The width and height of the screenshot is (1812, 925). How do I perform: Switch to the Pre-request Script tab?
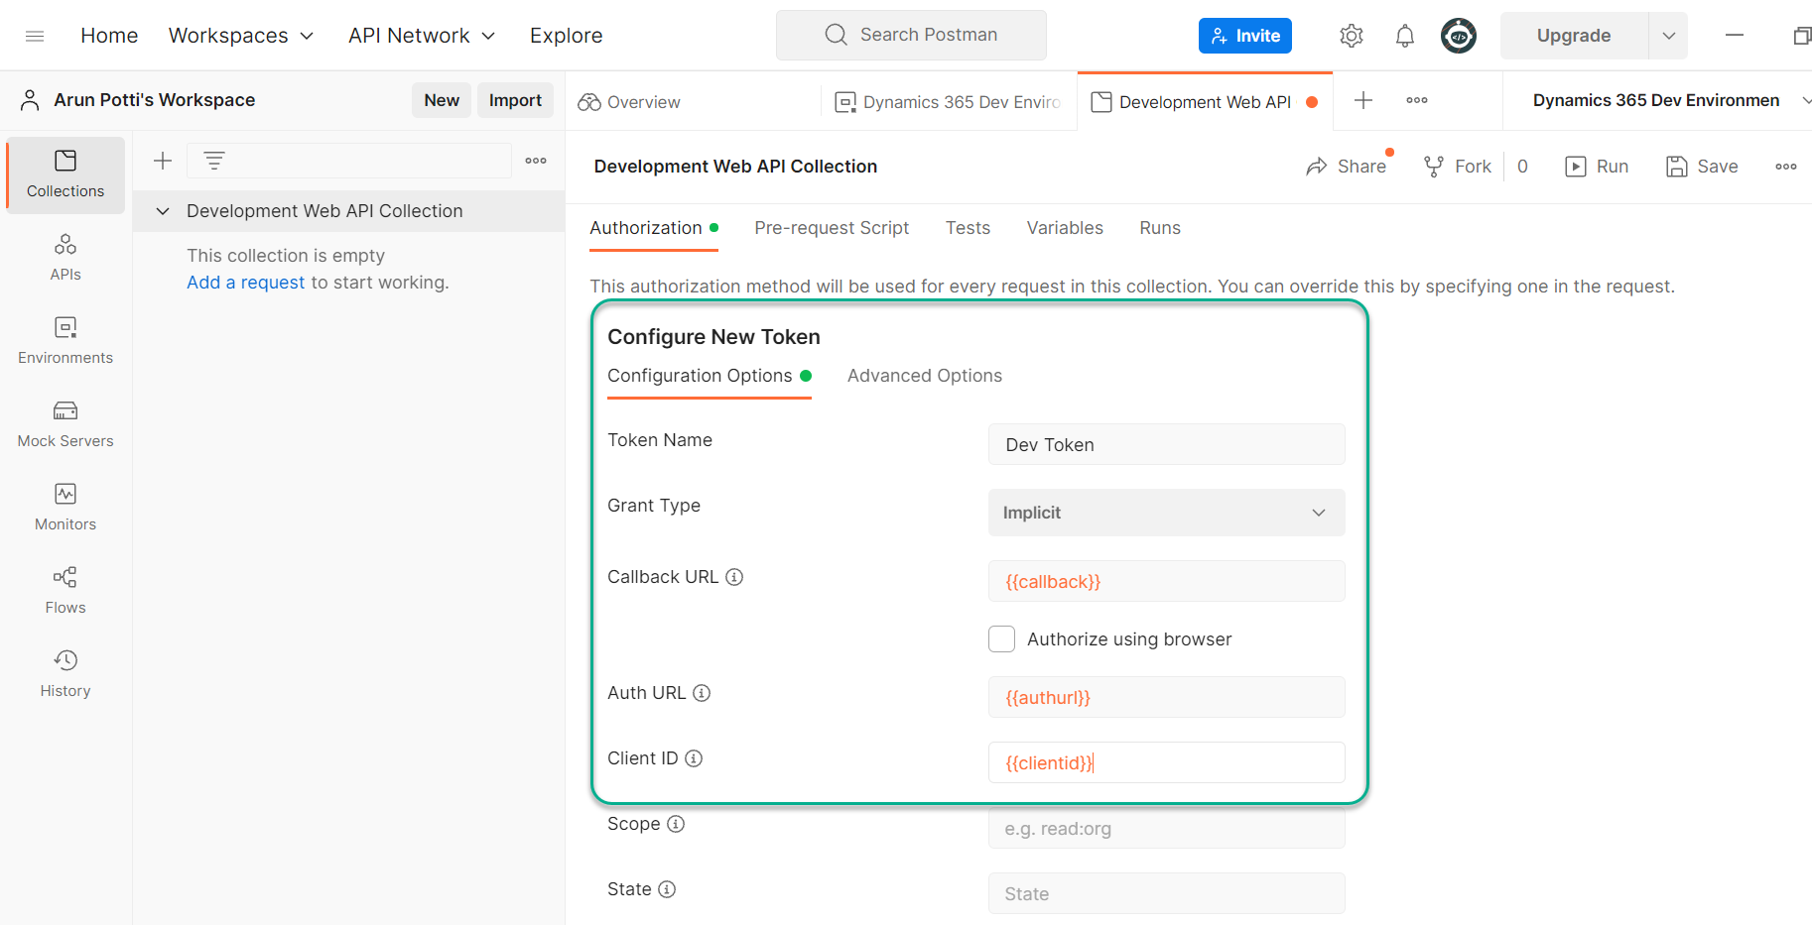(x=832, y=227)
